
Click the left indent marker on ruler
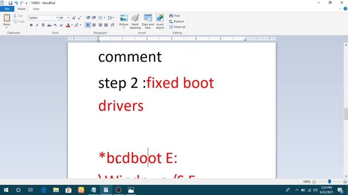(x=98, y=40)
